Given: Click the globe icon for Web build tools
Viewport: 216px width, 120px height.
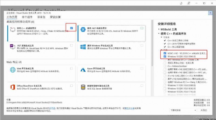Looking at the screenshot, I should [13, 70].
